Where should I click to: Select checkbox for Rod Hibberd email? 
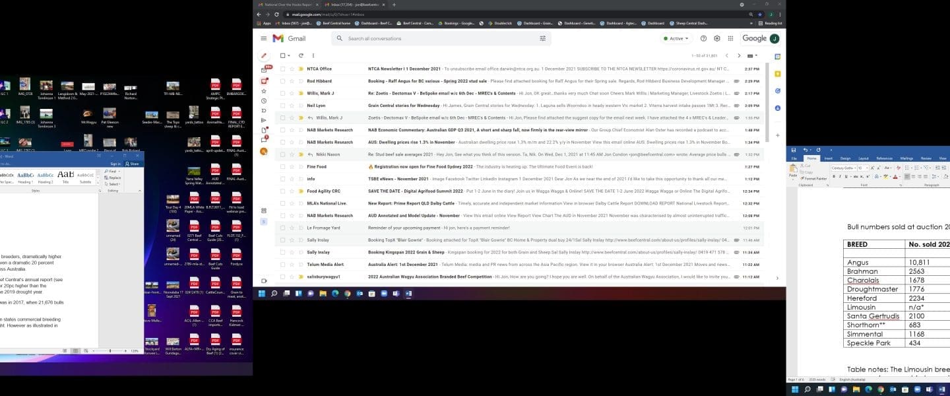pyautogui.click(x=283, y=81)
